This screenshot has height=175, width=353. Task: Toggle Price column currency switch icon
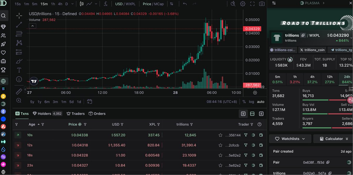pyautogui.click(x=80, y=124)
